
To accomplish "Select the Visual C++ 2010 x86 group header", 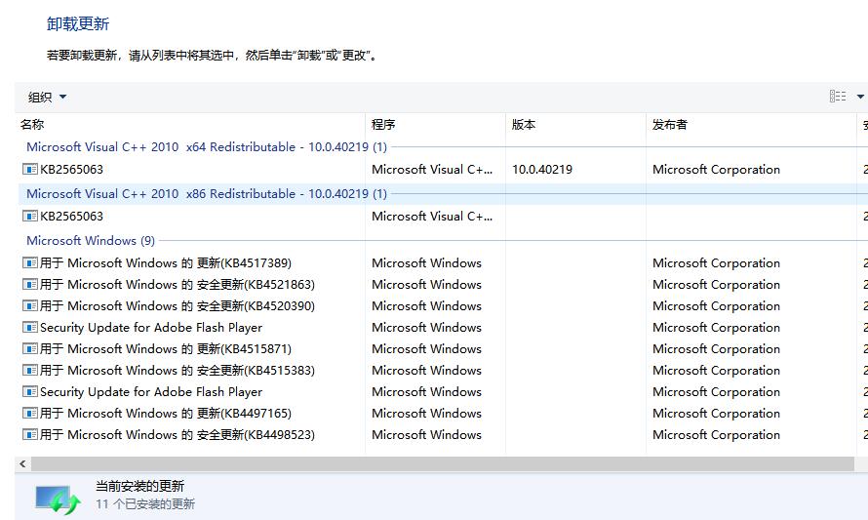I will (x=206, y=194).
